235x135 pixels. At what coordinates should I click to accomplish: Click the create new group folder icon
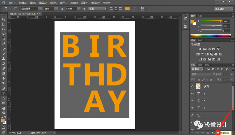pos(218,132)
